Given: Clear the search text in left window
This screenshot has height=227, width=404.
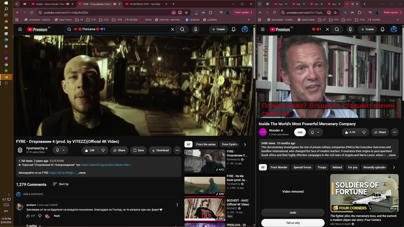Looking at the screenshot, I should point(173,29).
